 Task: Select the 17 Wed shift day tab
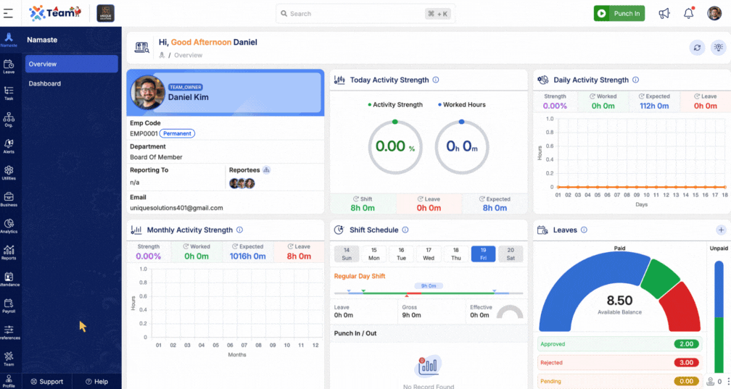429,254
